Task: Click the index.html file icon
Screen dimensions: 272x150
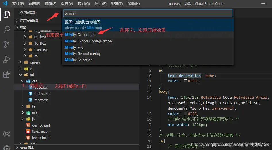Action: click(28, 138)
